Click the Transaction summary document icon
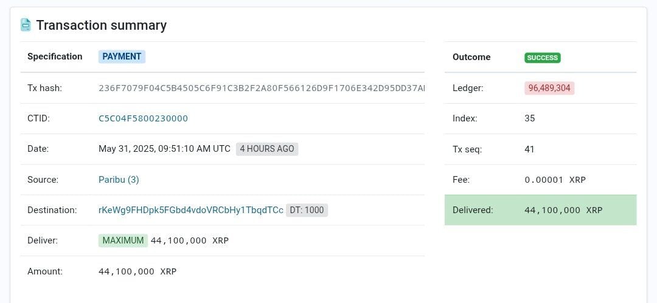 [x=26, y=25]
